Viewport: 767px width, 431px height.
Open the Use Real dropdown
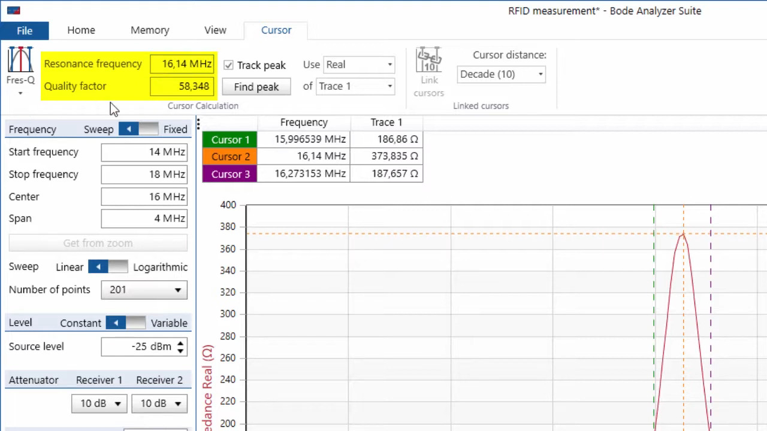pos(358,65)
